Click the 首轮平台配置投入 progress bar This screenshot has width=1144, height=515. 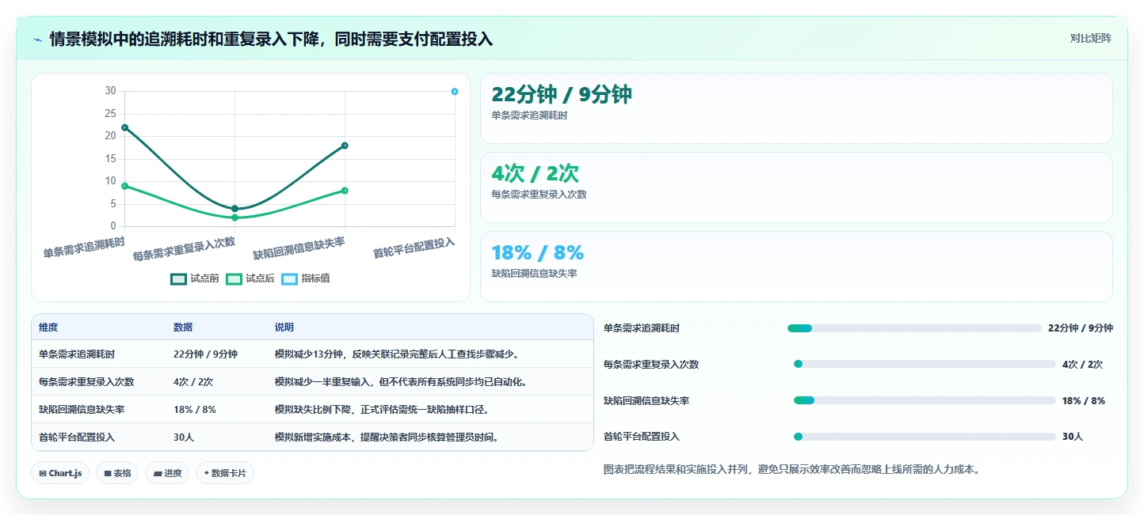pos(925,437)
